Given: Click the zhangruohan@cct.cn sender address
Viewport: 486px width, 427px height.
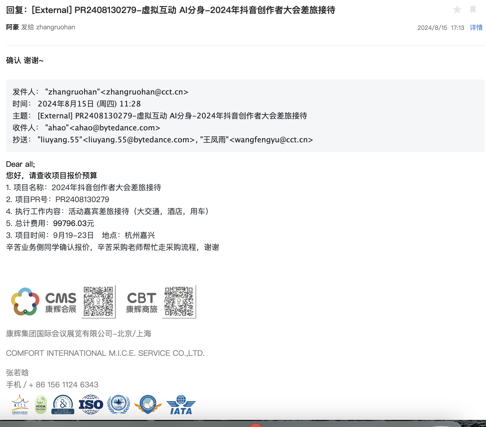Looking at the screenshot, I should pyautogui.click(x=147, y=92).
